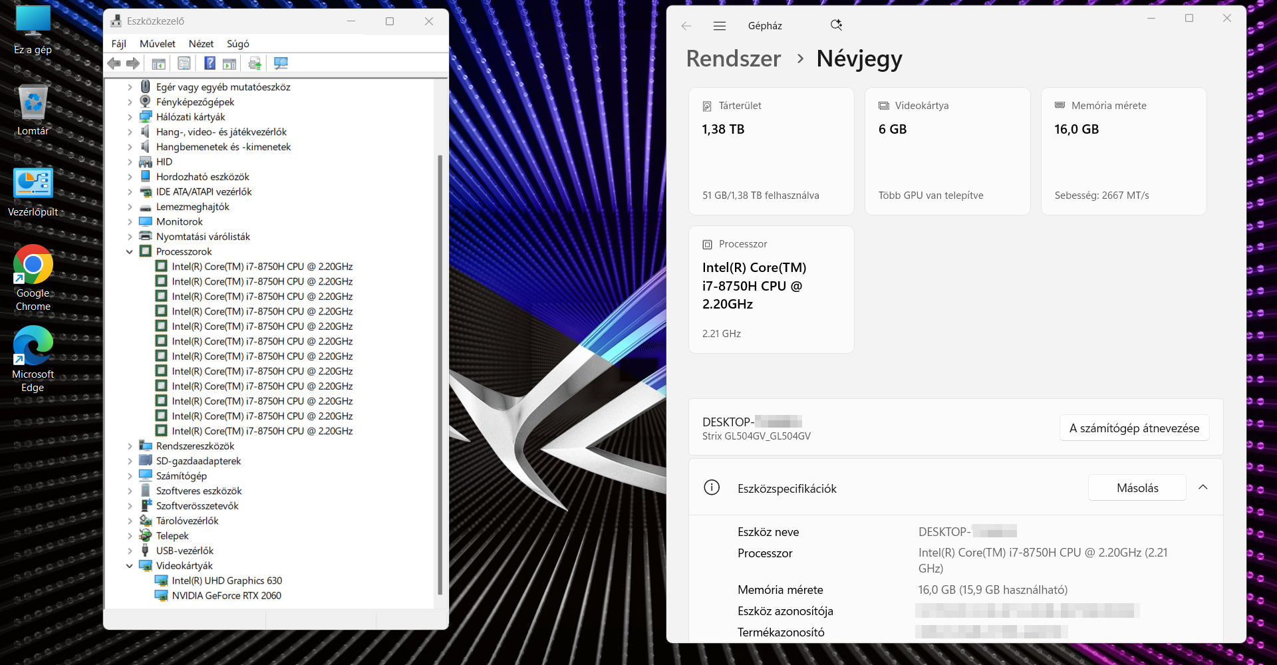Image resolution: width=1277 pixels, height=665 pixels.
Task: Collapse the Processzorok node
Action: pyautogui.click(x=130, y=251)
